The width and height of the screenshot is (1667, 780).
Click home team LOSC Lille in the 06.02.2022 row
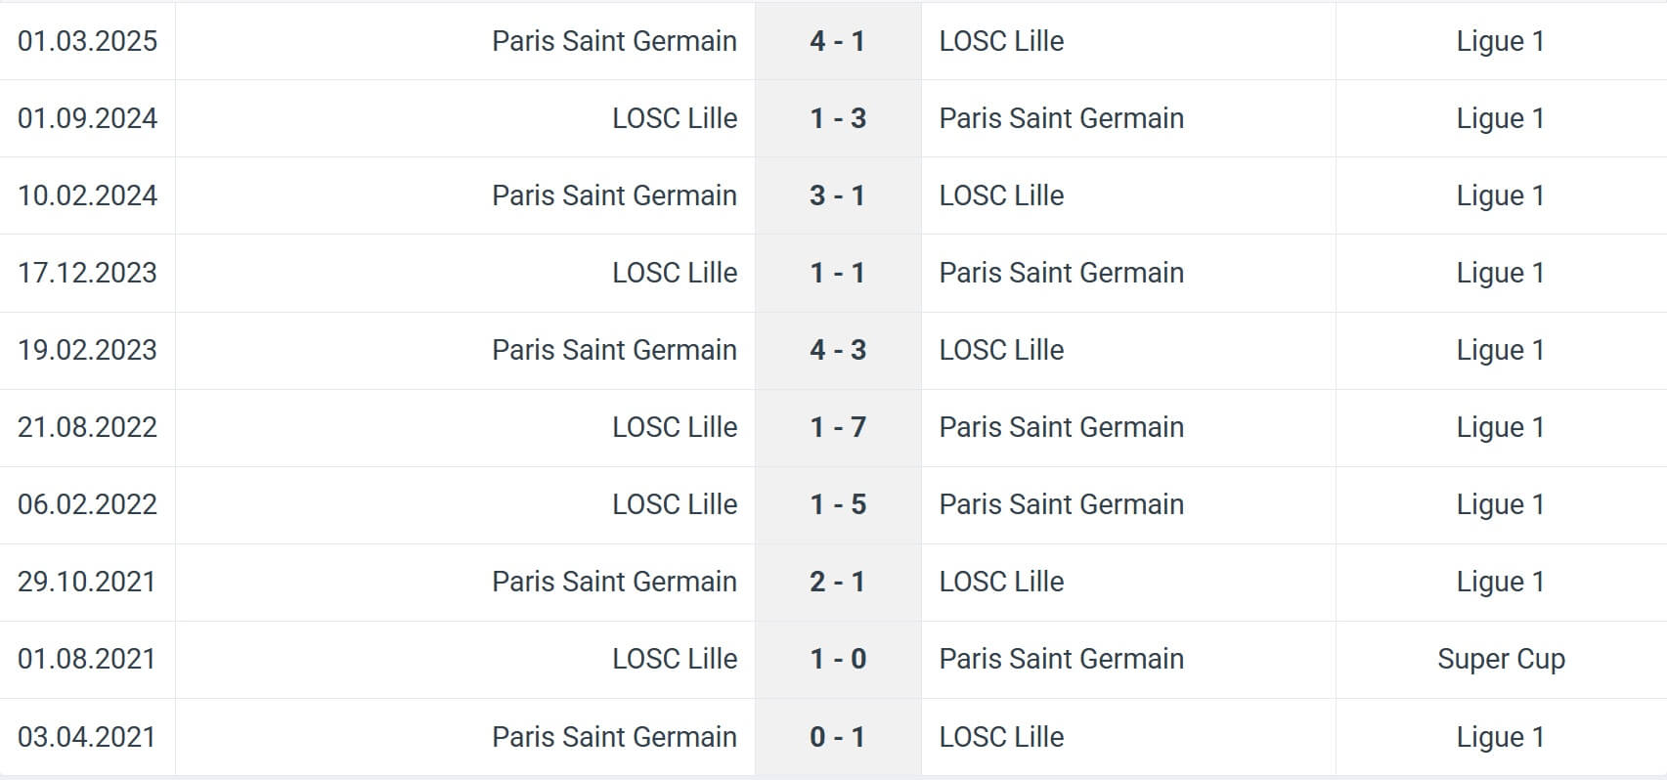[675, 504]
